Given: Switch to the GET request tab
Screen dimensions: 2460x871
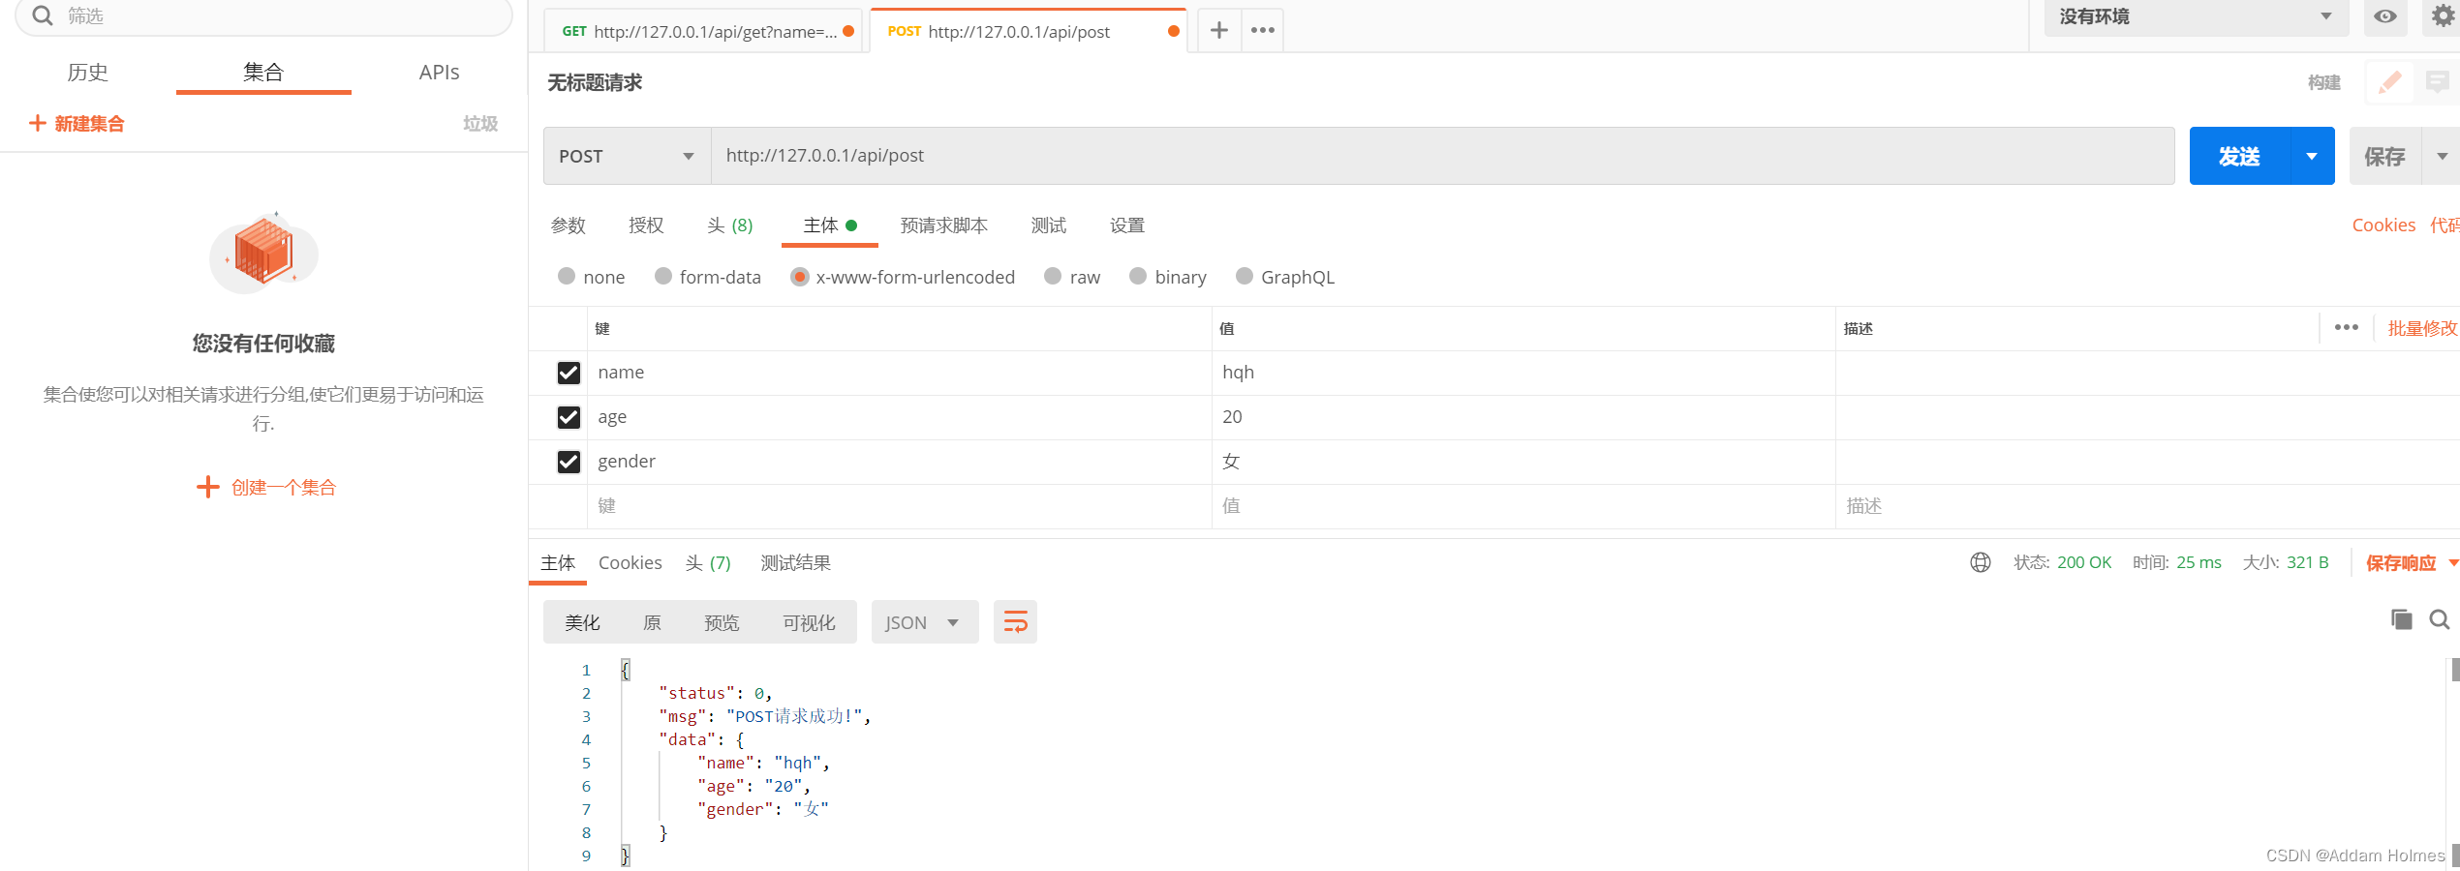Looking at the screenshot, I should click(x=703, y=31).
